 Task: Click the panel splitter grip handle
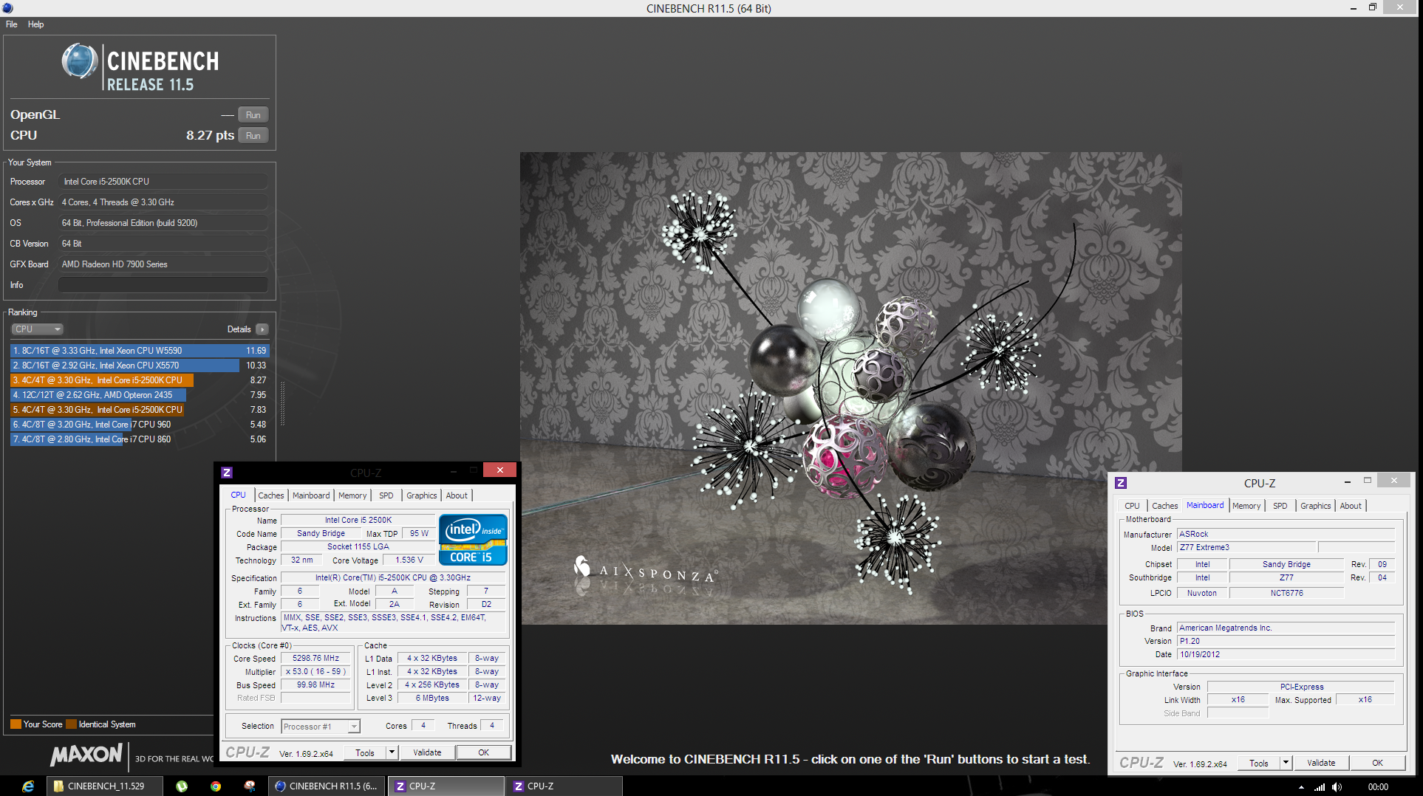click(282, 403)
